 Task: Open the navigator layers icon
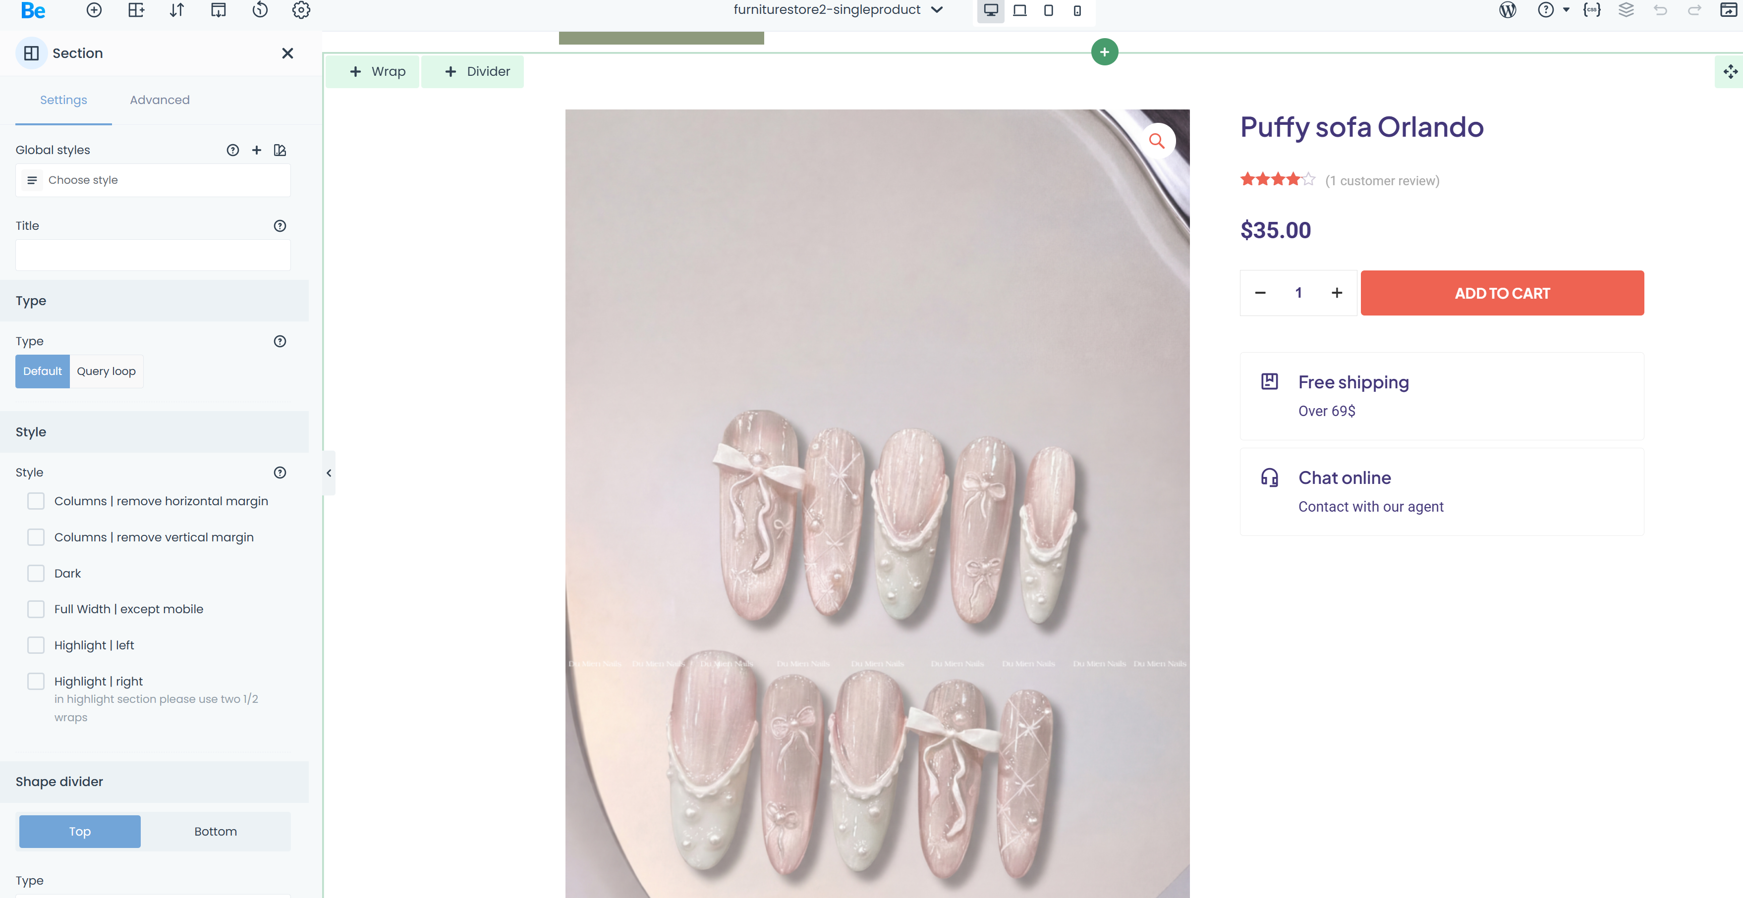[1626, 10]
